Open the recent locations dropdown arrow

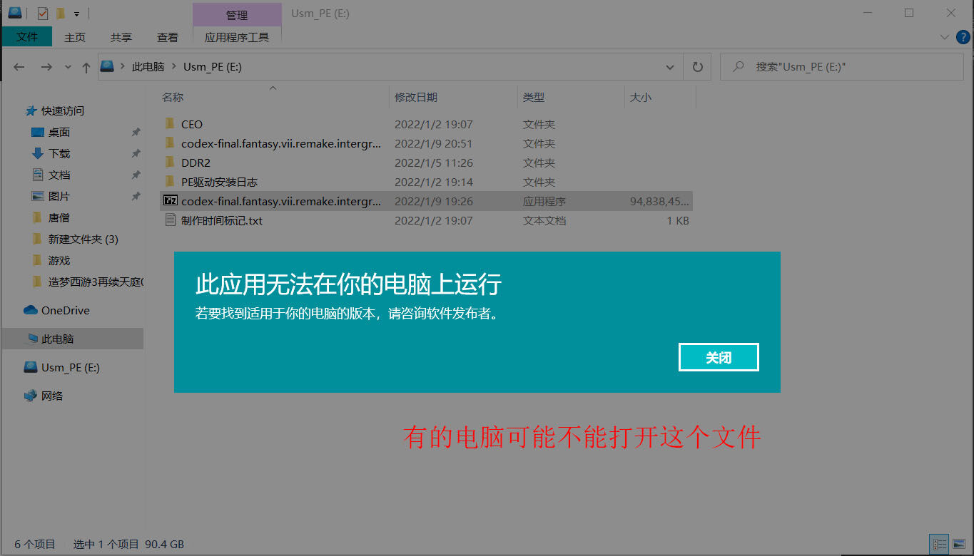point(68,67)
